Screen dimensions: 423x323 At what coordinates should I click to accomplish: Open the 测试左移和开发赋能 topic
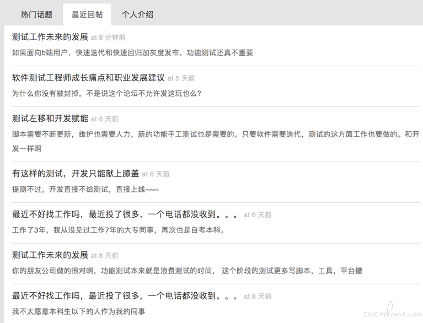(x=50, y=119)
